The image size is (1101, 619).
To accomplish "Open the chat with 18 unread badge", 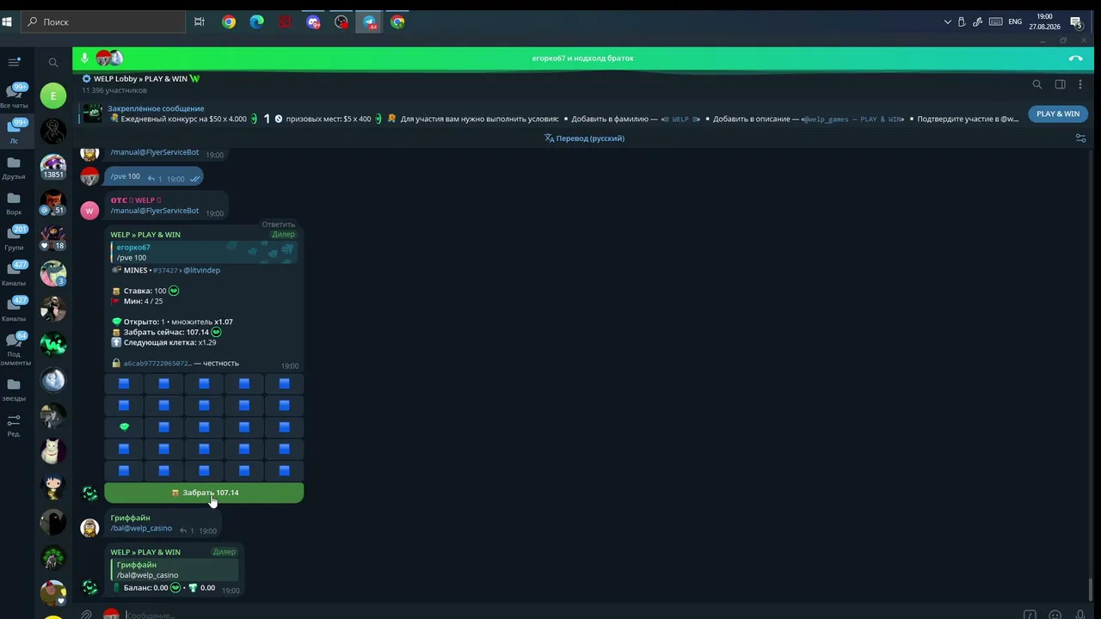I will pyautogui.click(x=53, y=237).
